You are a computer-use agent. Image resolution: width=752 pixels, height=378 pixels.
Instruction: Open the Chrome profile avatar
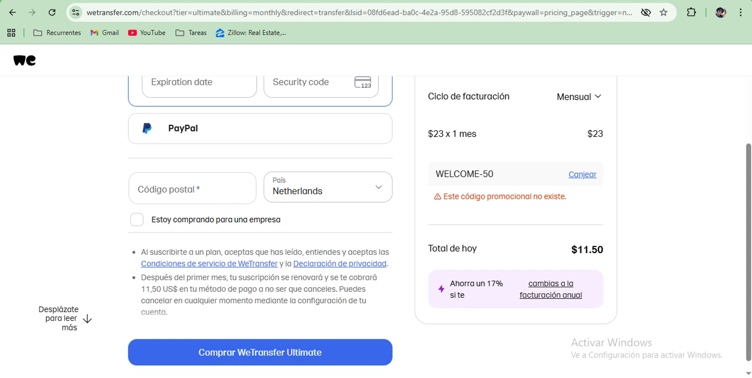point(721,13)
